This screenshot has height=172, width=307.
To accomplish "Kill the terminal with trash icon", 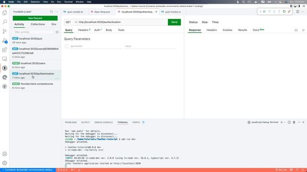I will [x=294, y=122].
